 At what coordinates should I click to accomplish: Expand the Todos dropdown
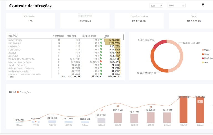[176, 6]
